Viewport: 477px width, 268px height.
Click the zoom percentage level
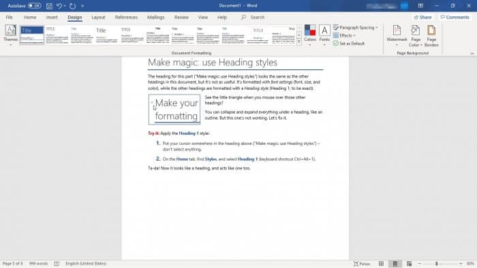(x=470, y=264)
